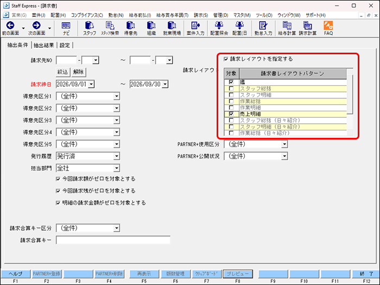
Task: Click the 再表示 F5 button
Action: 144,274
